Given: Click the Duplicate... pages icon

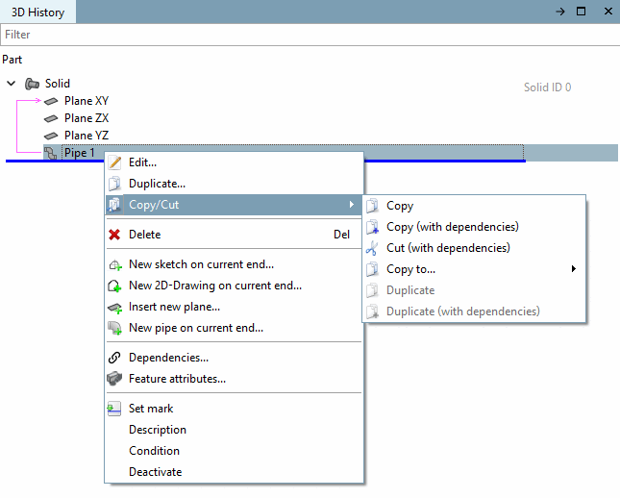Looking at the screenshot, I should 114,184.
